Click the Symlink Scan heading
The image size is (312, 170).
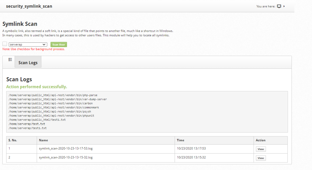(20, 24)
